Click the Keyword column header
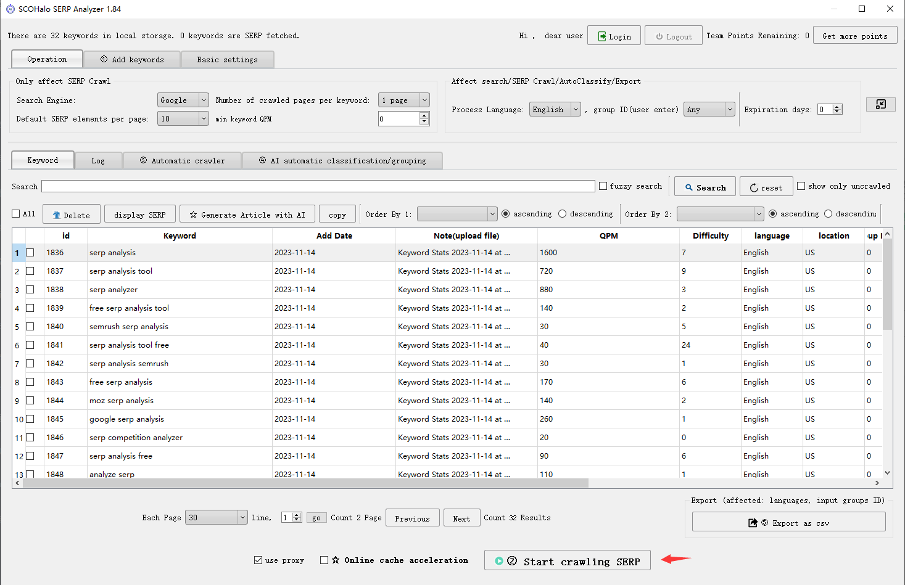Viewport: 905px width, 585px height. pos(180,235)
